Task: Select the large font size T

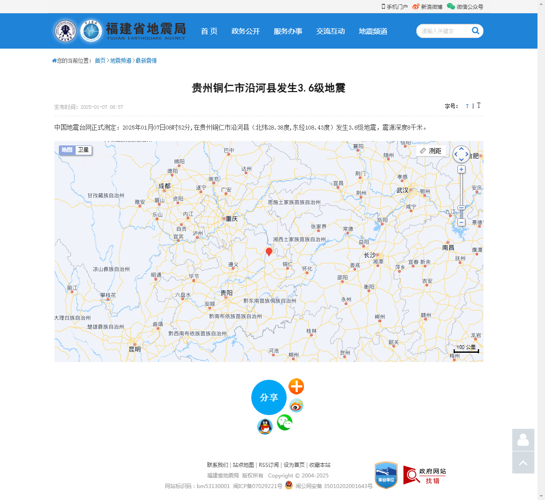Action: point(479,105)
